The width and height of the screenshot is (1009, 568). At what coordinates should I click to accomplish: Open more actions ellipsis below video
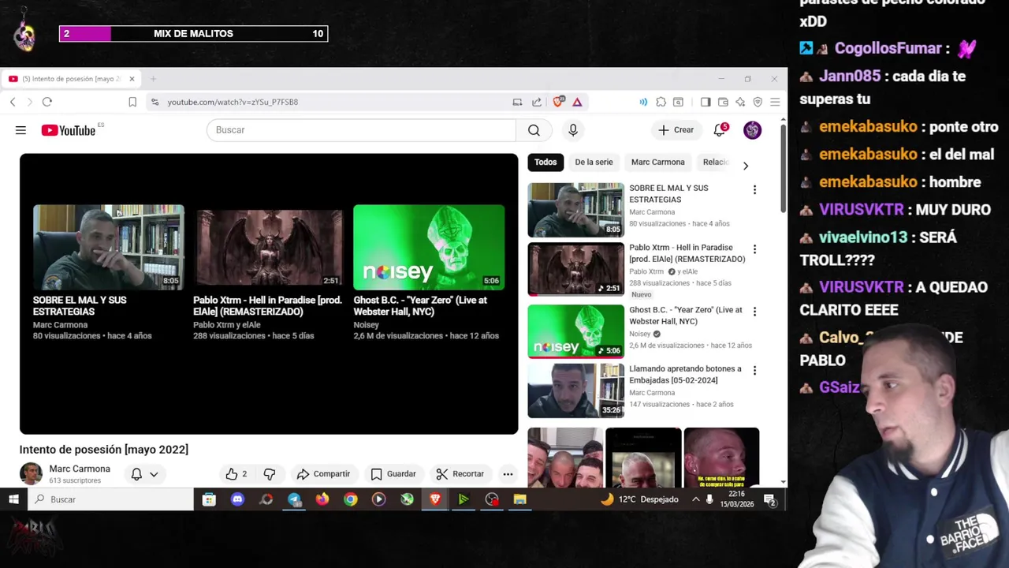508,474
